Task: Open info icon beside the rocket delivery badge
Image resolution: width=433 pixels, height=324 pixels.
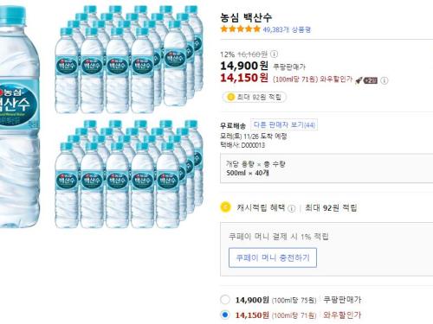Action: pyautogui.click(x=385, y=80)
